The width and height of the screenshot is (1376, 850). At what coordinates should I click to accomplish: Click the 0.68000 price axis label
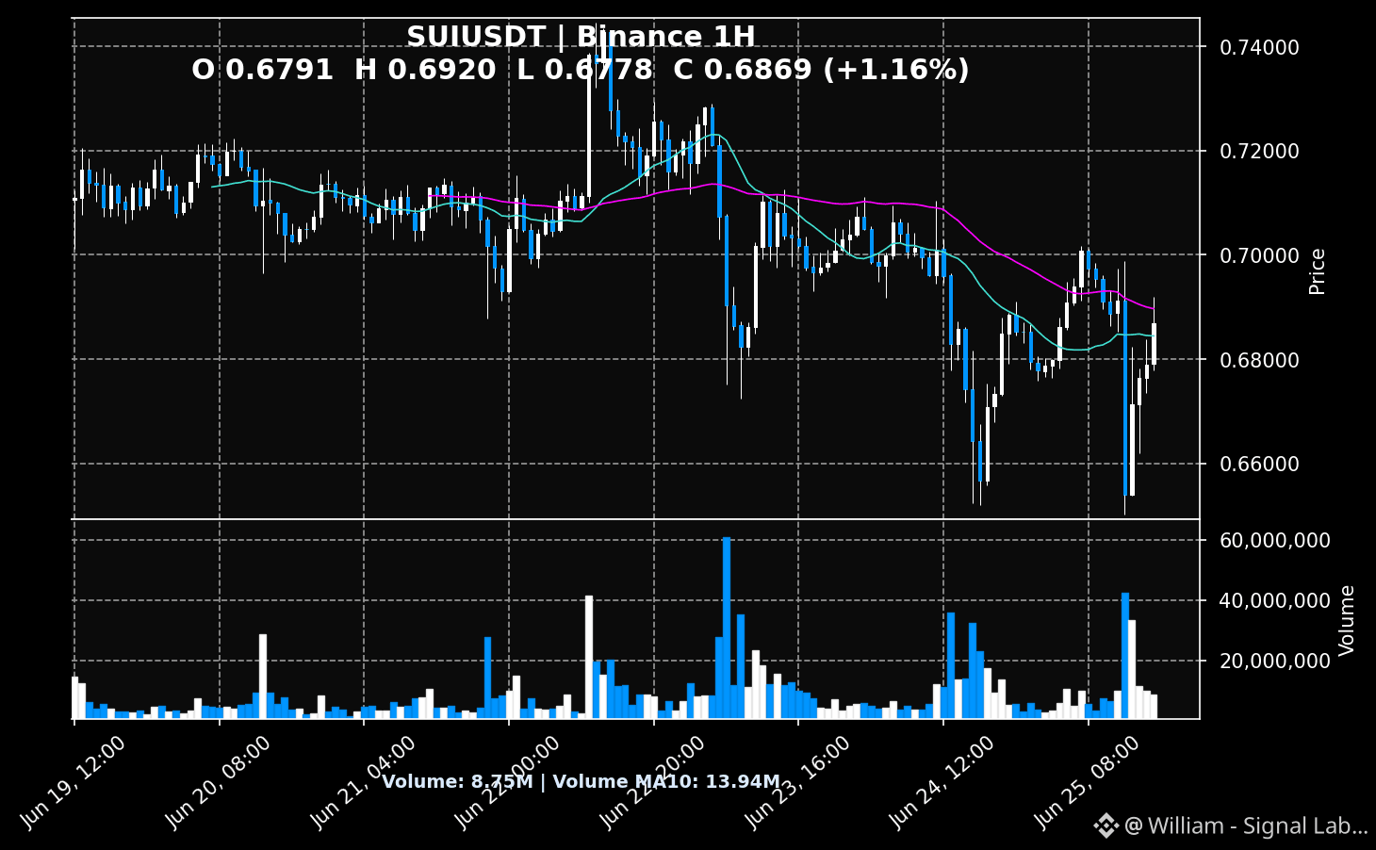point(1259,360)
